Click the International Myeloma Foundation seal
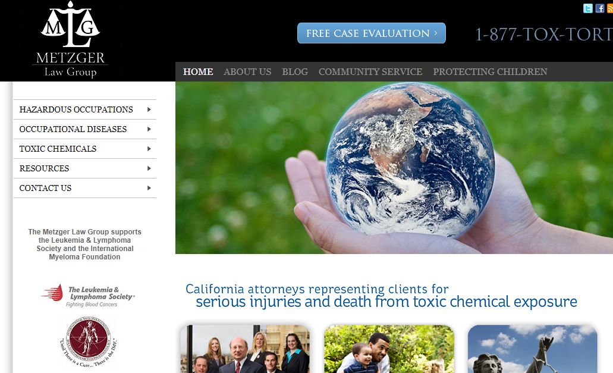This screenshot has width=613, height=373. [89, 341]
